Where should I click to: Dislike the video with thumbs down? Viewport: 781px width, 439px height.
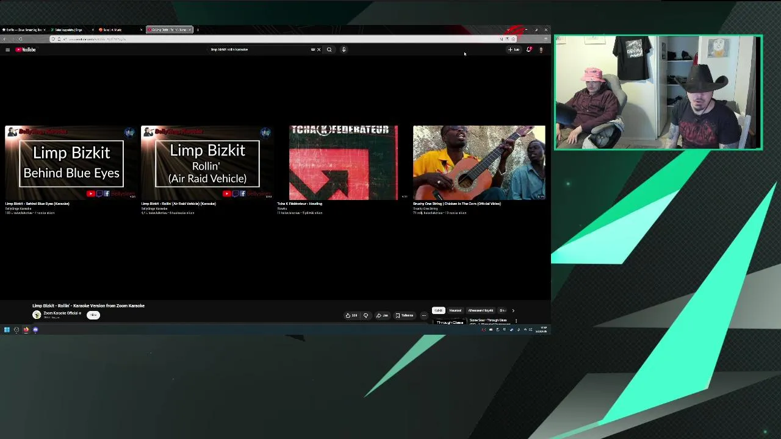(366, 315)
